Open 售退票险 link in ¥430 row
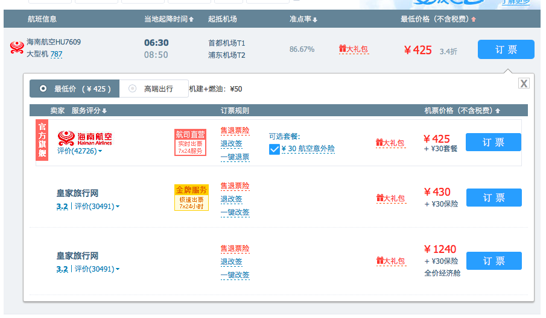 [235, 186]
